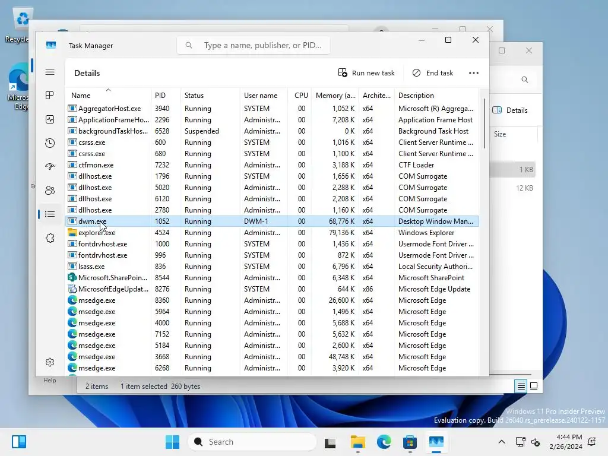Sort by the Name column header
The image size is (608, 456).
pyautogui.click(x=108, y=96)
